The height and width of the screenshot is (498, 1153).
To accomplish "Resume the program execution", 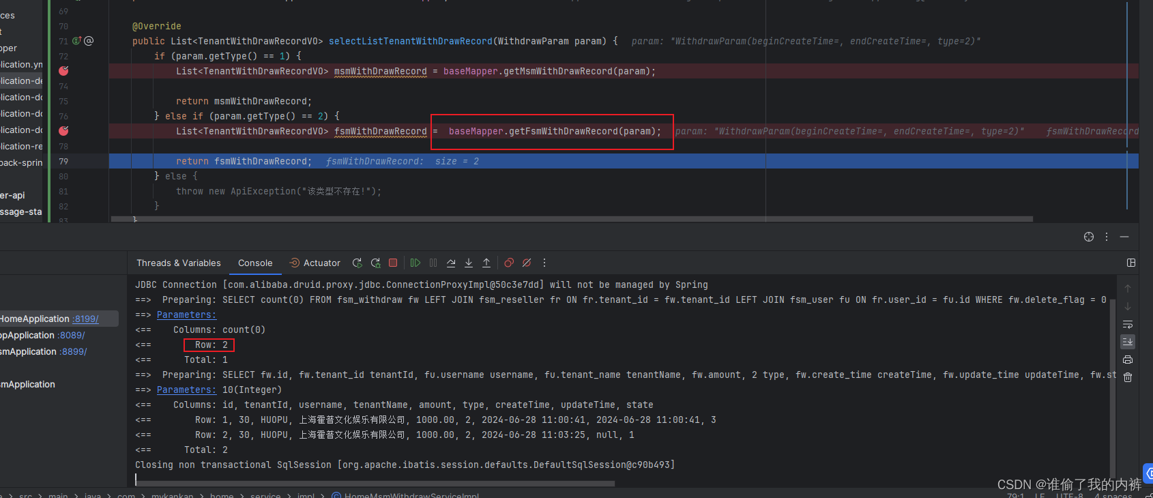I will pos(415,263).
